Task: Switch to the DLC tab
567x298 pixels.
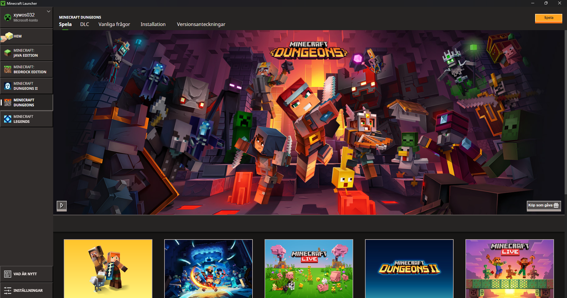Action: (84, 24)
